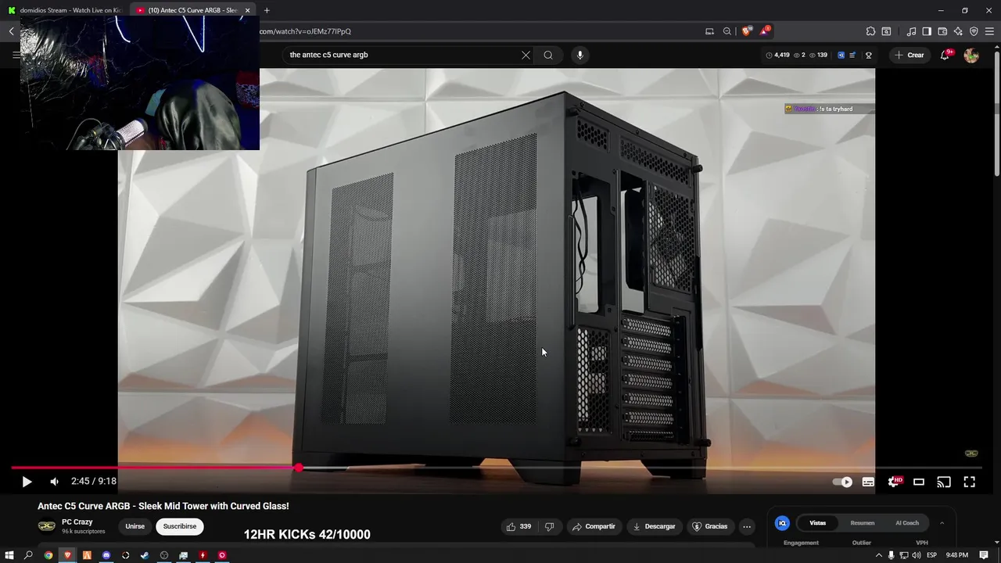The height and width of the screenshot is (563, 1001).
Task: Click the stats bar blue search icon
Action: [x=841, y=56]
